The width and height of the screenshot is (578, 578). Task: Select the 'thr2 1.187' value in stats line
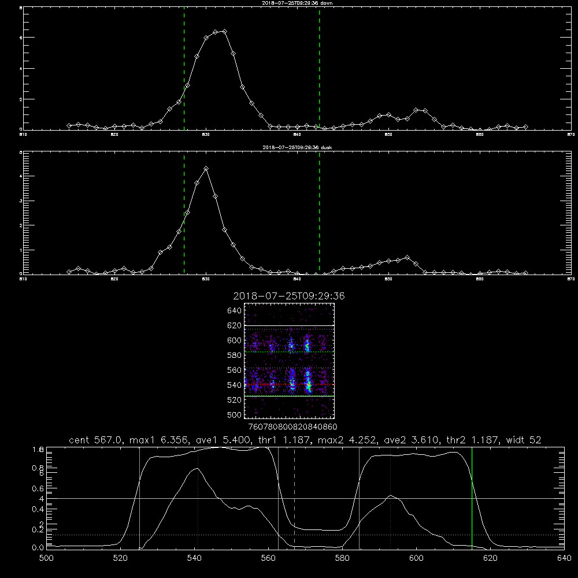[x=473, y=440]
